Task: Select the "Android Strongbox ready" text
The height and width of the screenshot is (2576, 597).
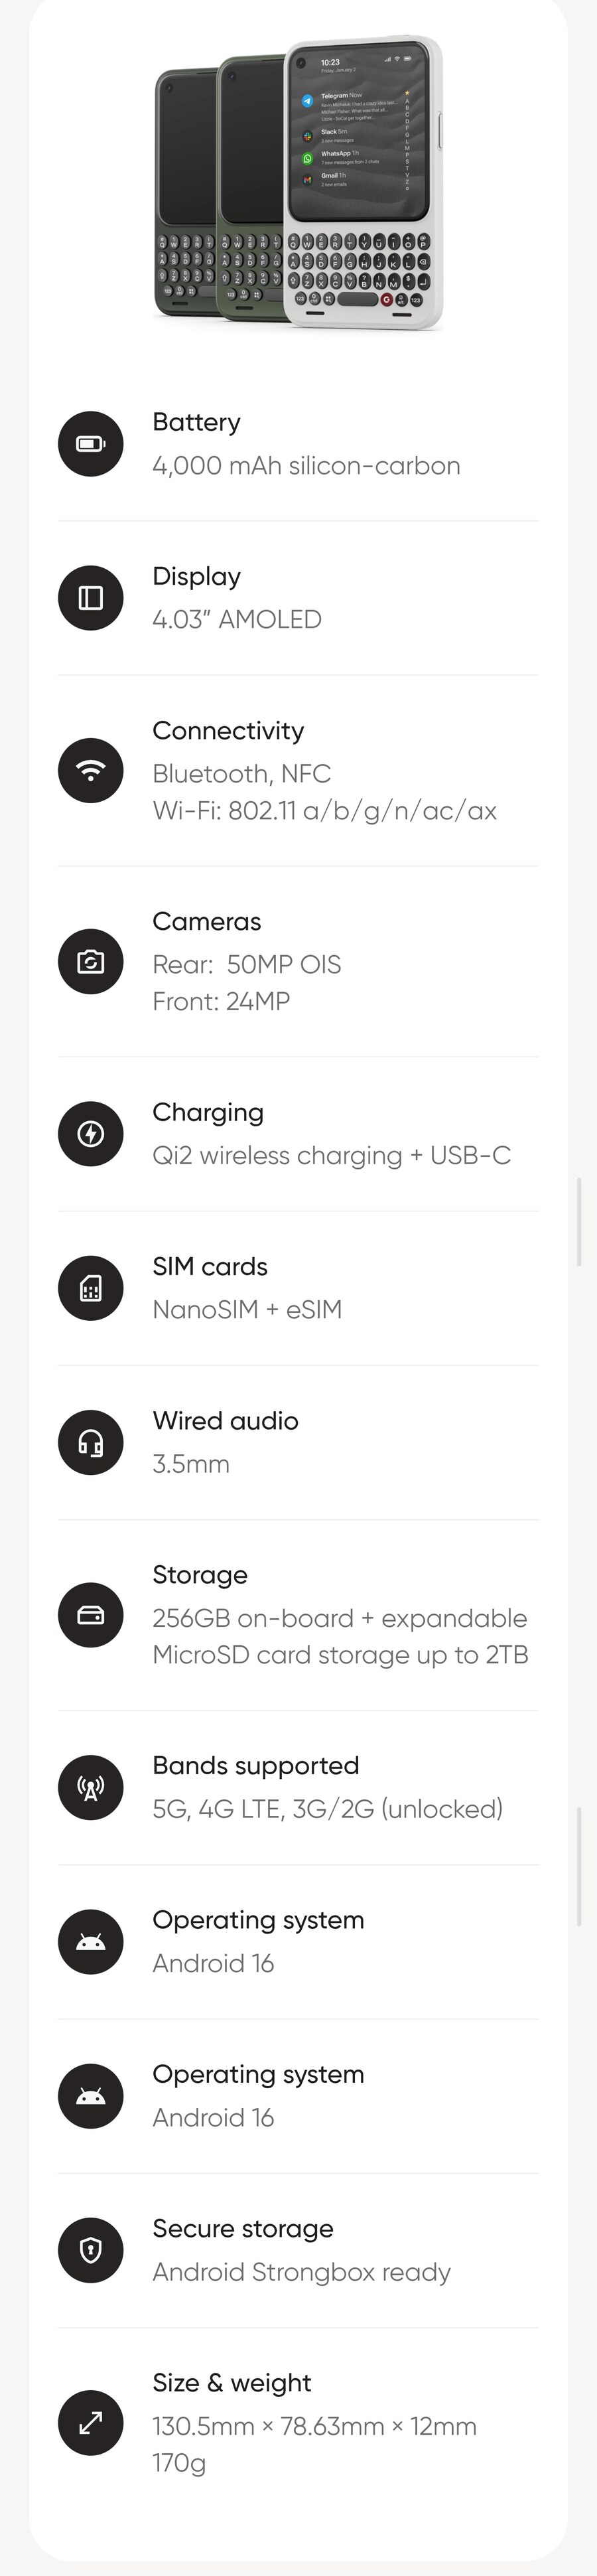Action: coord(301,2272)
